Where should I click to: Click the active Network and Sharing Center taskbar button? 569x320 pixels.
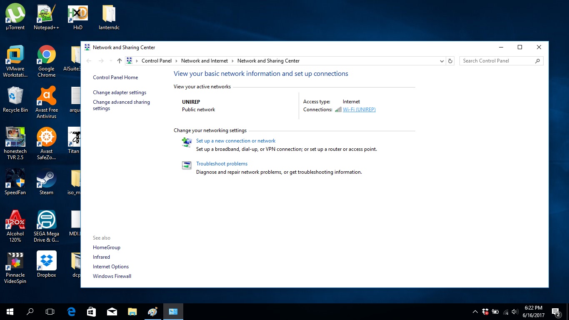pos(173,312)
